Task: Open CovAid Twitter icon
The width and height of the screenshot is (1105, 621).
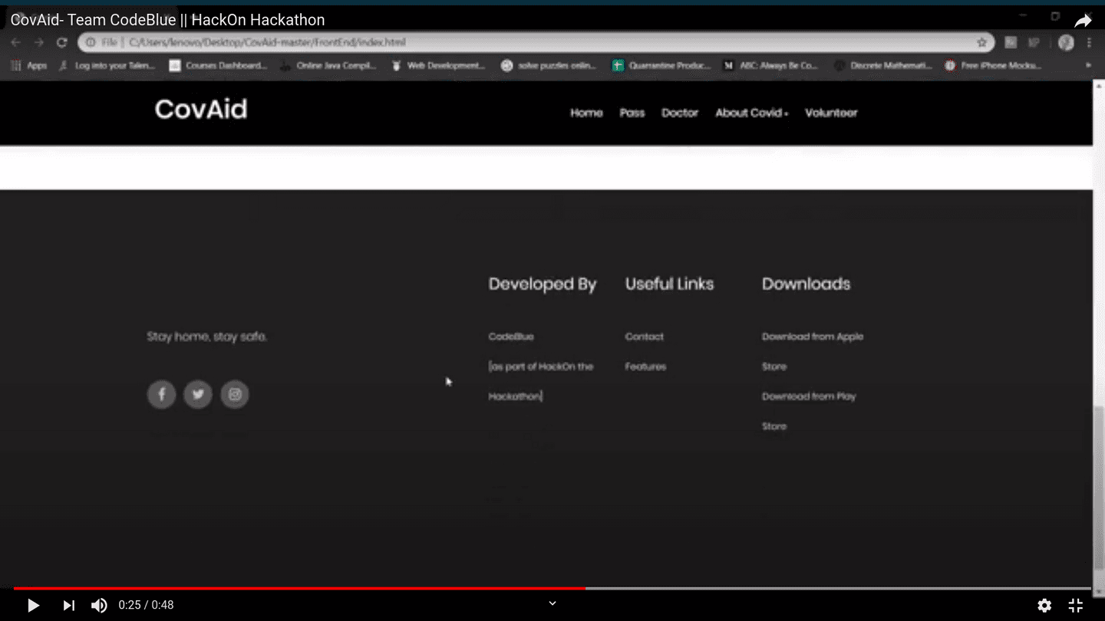Action: [x=198, y=394]
